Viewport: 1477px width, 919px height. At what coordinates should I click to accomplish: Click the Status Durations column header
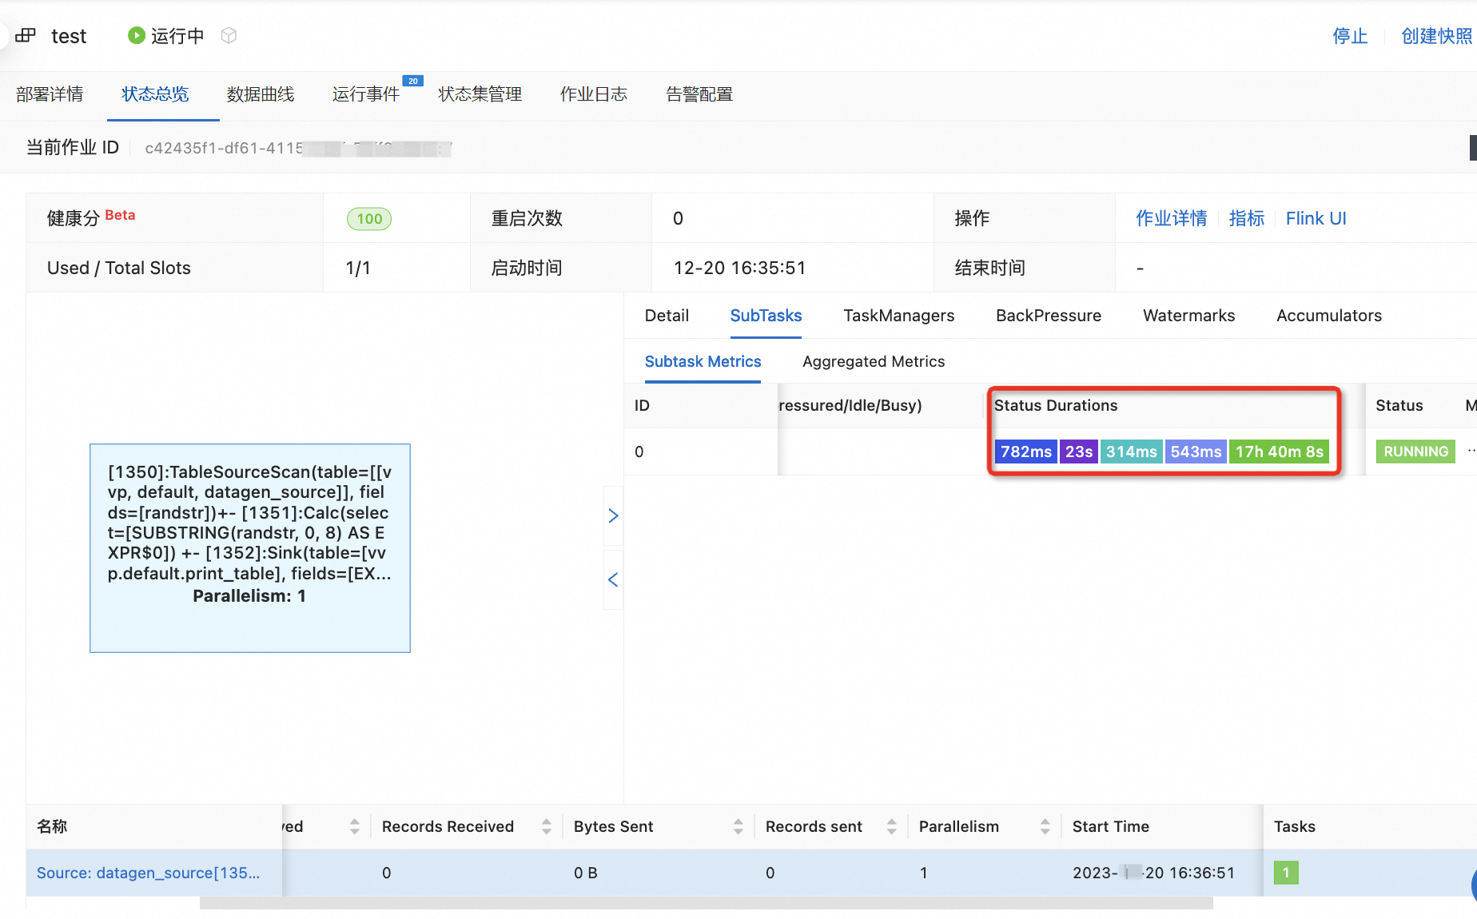(1056, 405)
